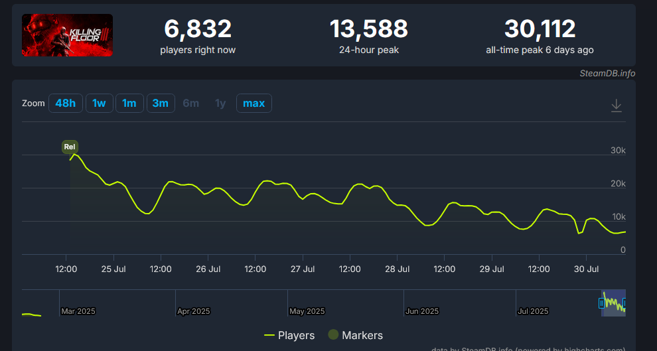Click the 25 Jul axis label

[113, 269]
